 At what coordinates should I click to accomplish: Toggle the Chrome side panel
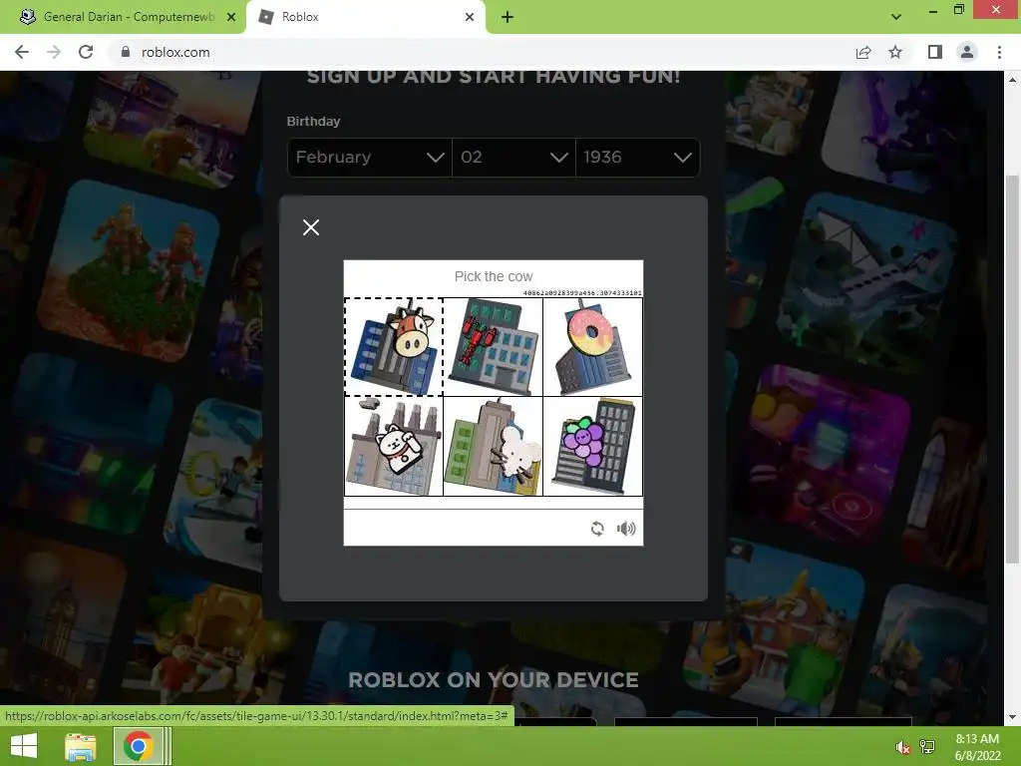click(935, 52)
